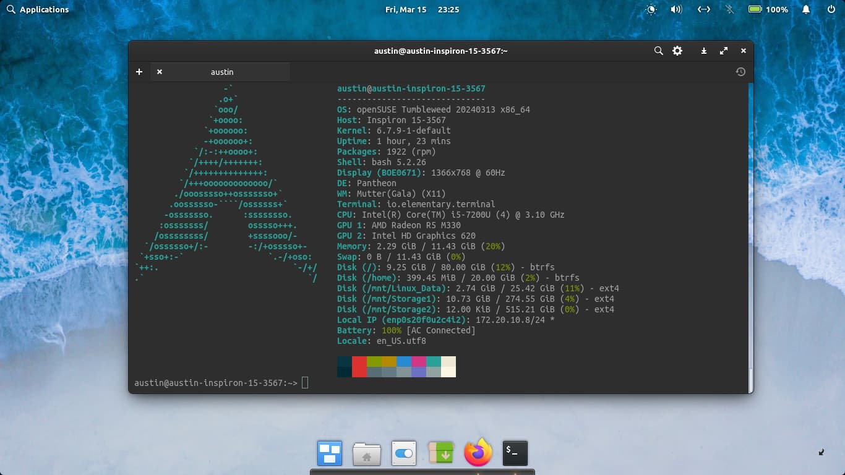Viewport: 845px width, 475px height.
Task: Launch Firefox from the dock
Action: [x=478, y=452]
